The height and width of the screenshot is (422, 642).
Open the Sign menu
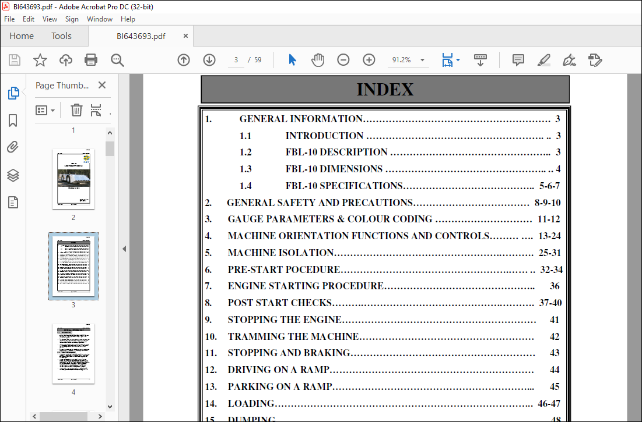[72, 19]
